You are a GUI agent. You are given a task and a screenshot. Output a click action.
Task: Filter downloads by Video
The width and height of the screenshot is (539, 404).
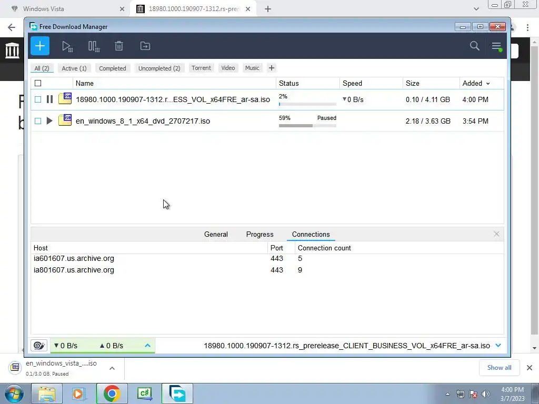point(228,68)
